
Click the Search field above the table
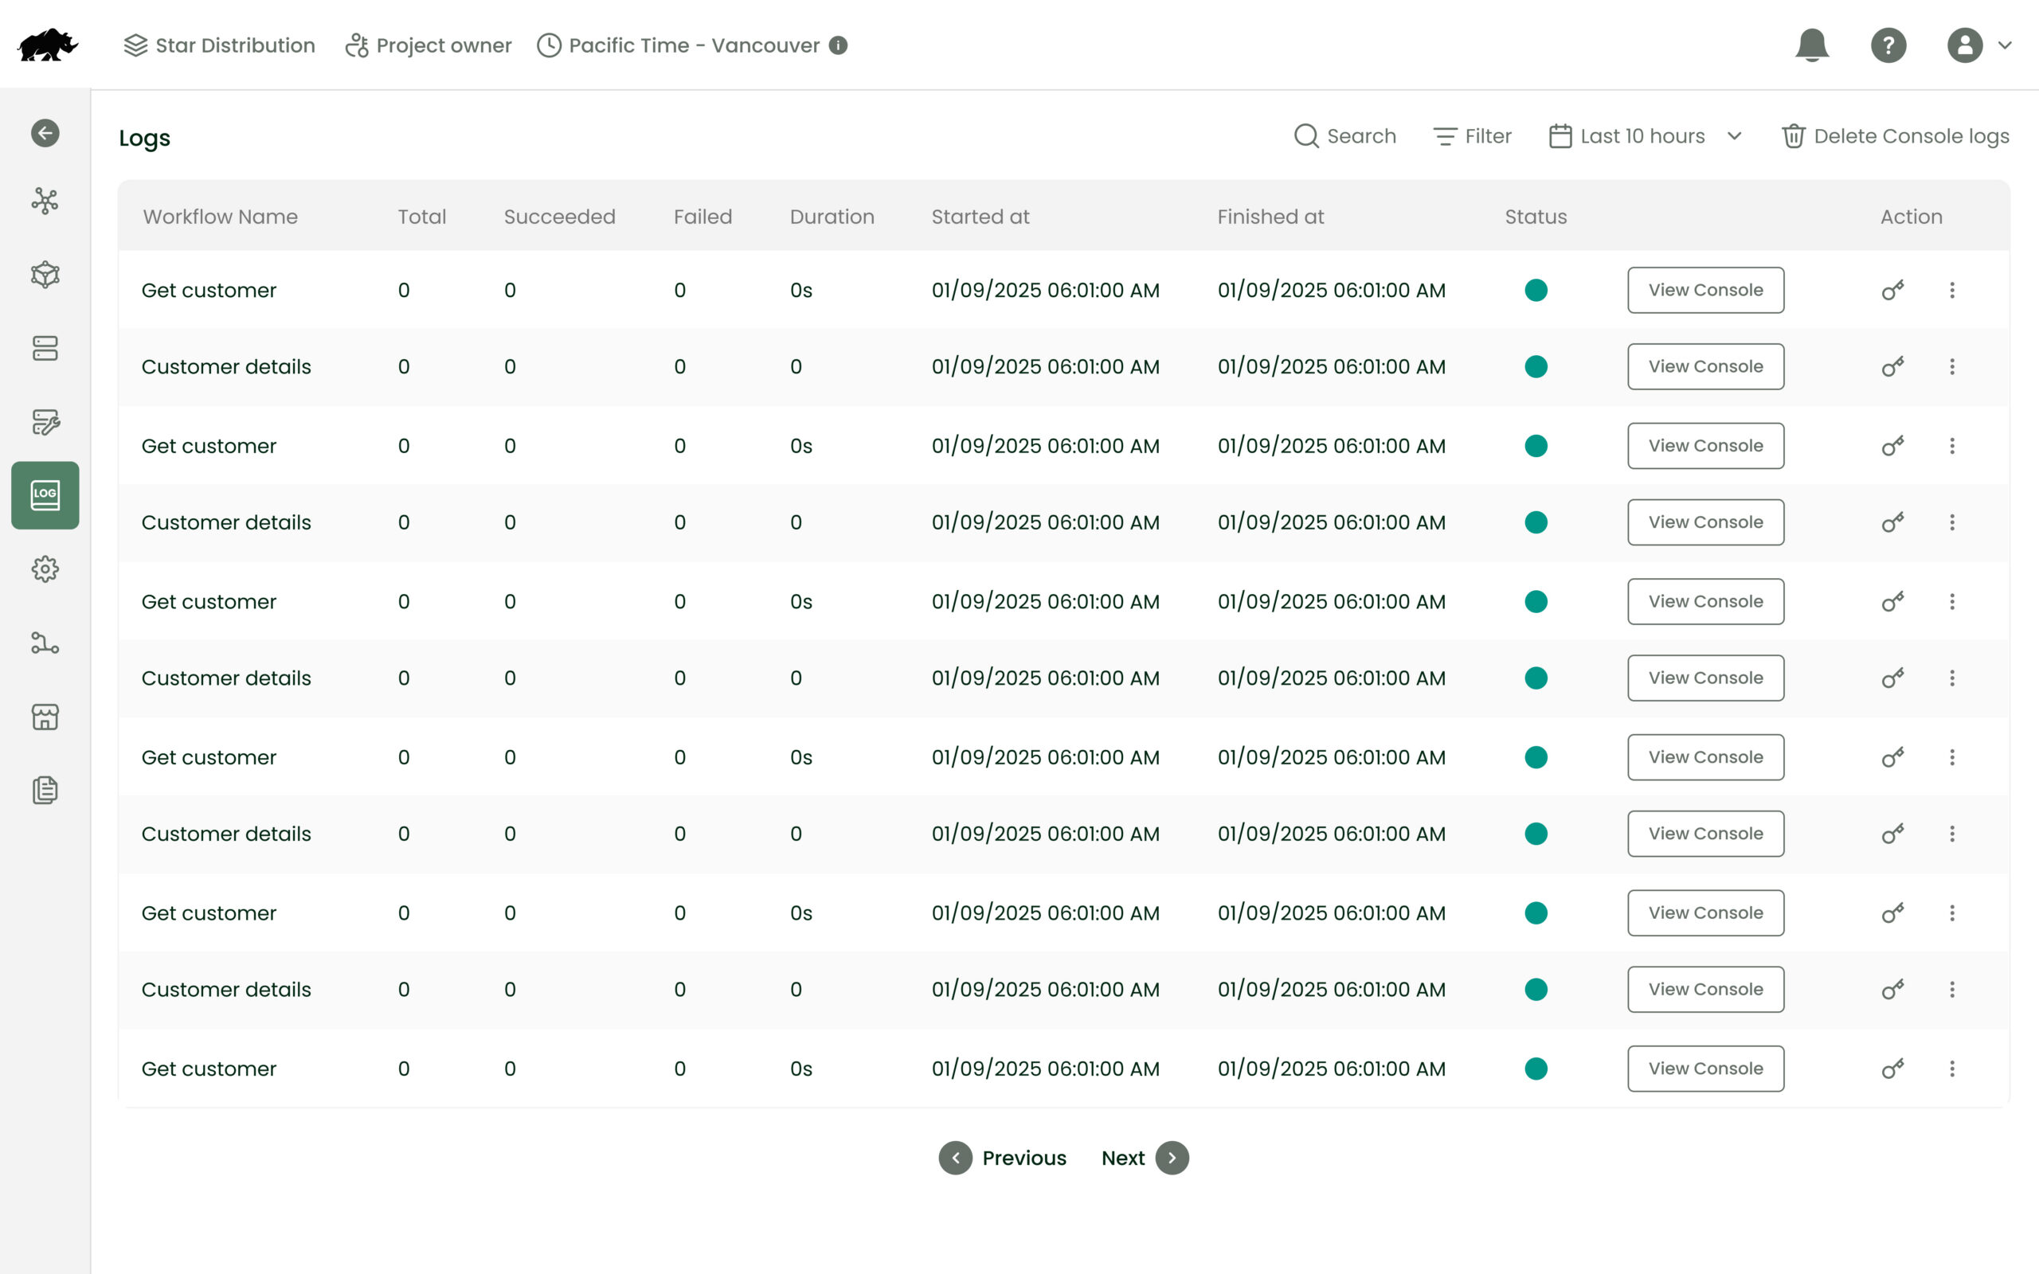point(1344,136)
